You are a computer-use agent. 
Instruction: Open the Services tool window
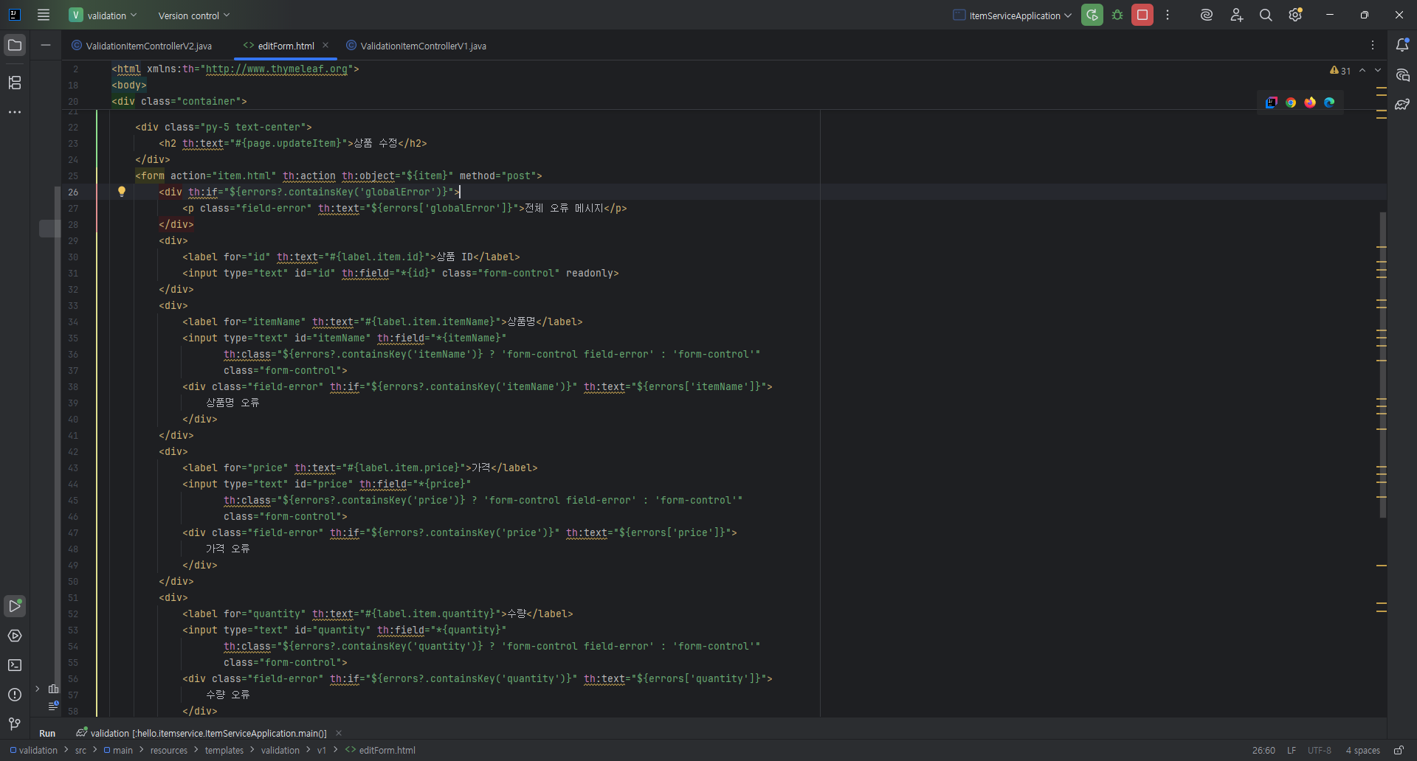tap(15, 636)
